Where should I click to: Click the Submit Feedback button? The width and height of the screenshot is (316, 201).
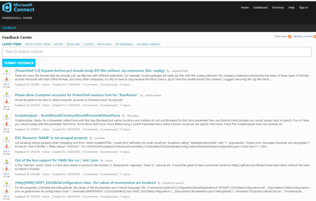point(19,63)
